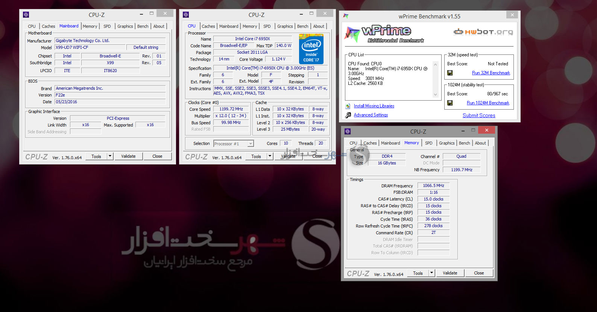597x312 pixels.
Task: Click the Submit Scores link
Action: point(479,116)
